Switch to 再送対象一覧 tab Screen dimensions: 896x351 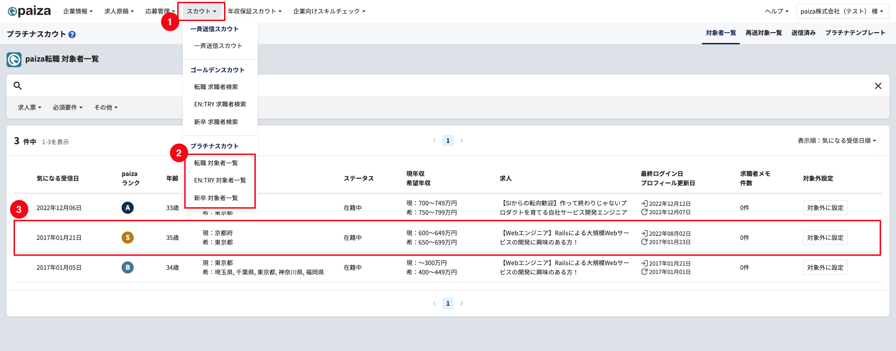[764, 33]
